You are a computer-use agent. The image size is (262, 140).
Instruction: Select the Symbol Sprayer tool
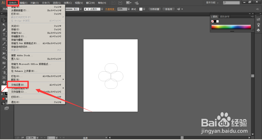(4, 72)
